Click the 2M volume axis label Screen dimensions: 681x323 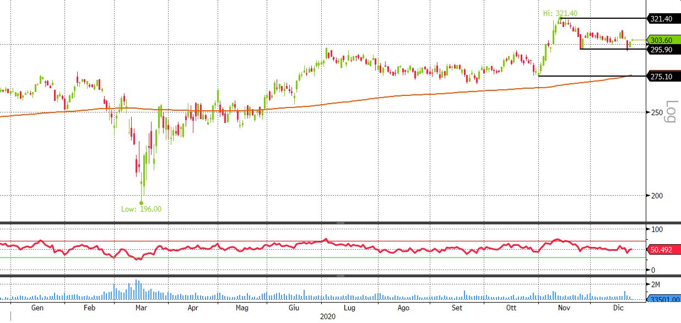[x=657, y=284]
